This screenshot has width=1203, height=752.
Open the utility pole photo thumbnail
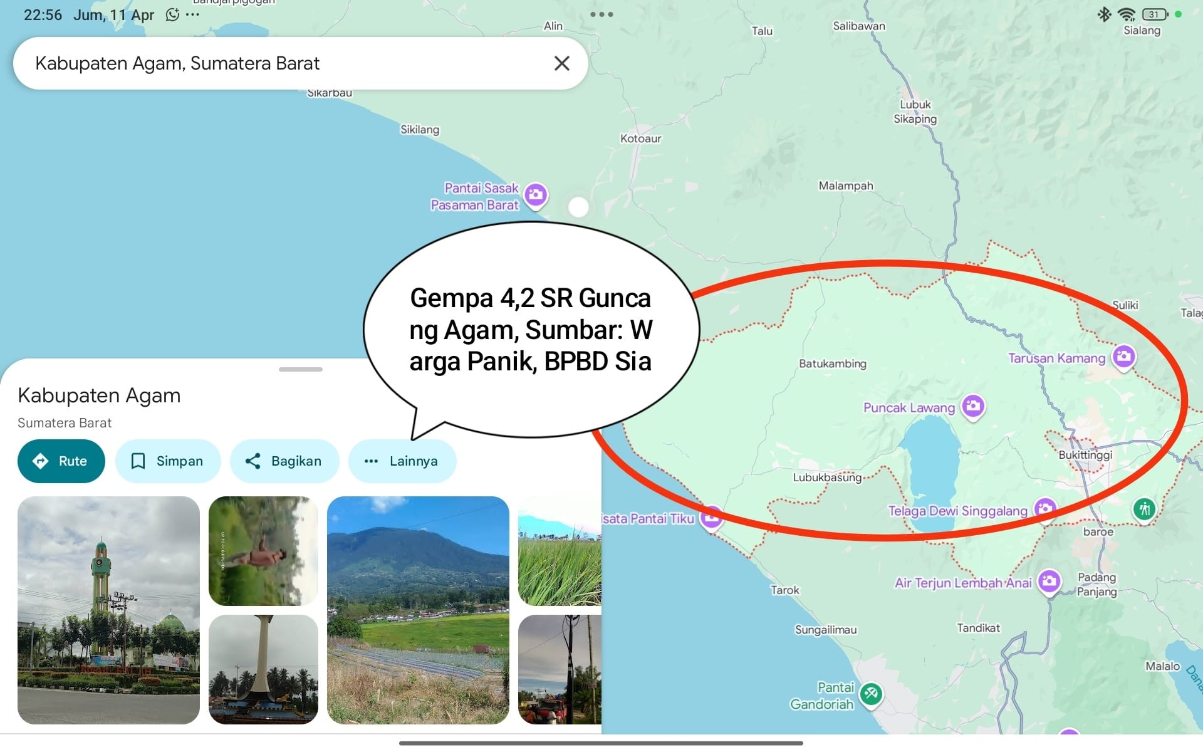(560, 669)
